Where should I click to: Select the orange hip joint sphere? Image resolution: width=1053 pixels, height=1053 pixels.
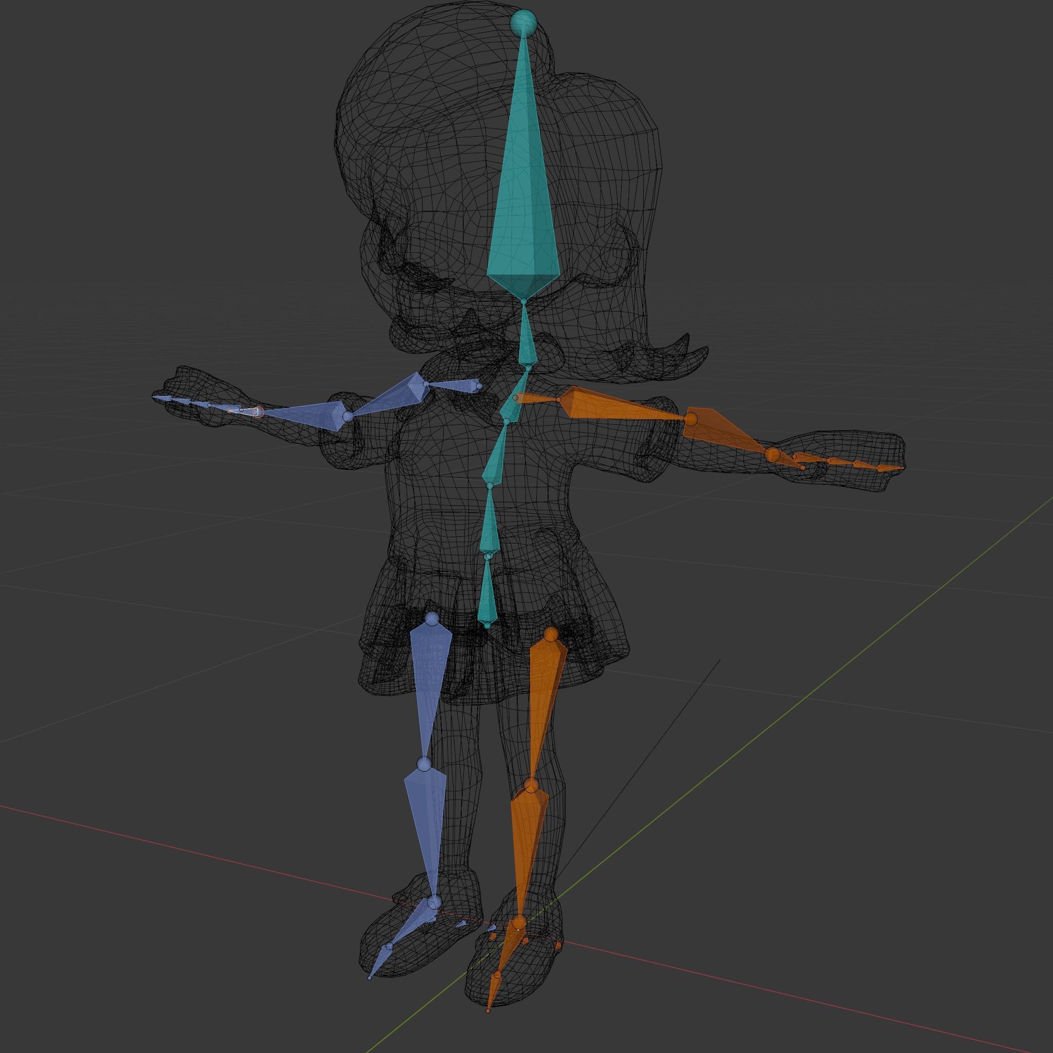click(x=551, y=633)
